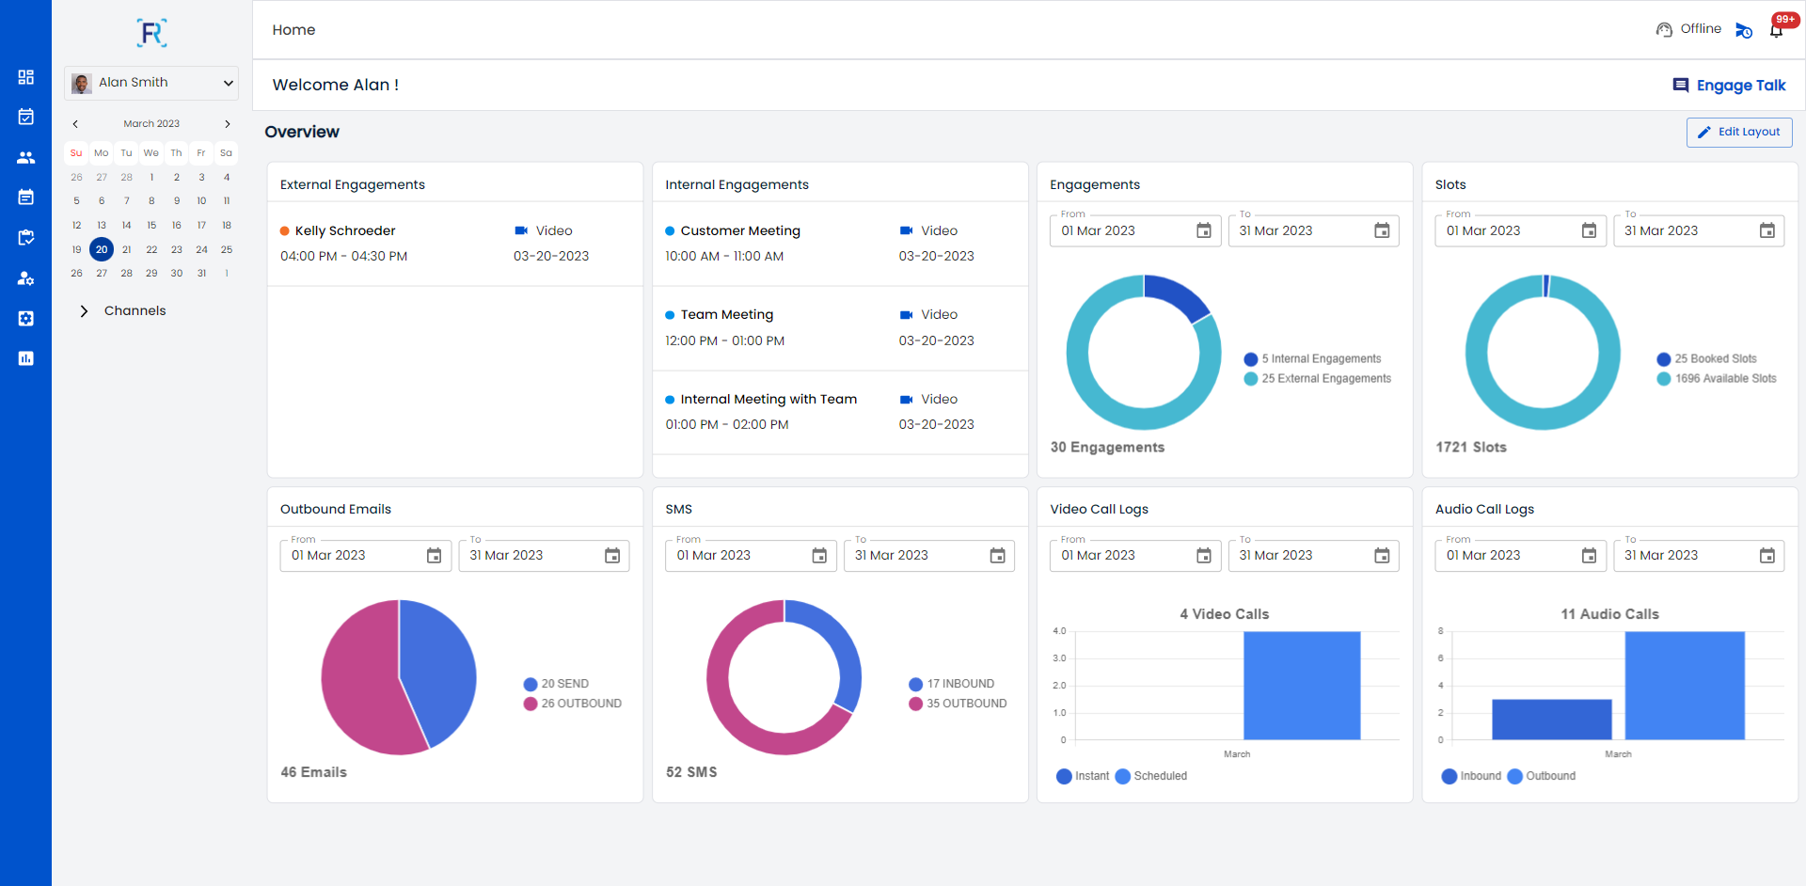The image size is (1806, 886).
Task: Select the settings gear icon in the sidebar
Action: coord(26,319)
